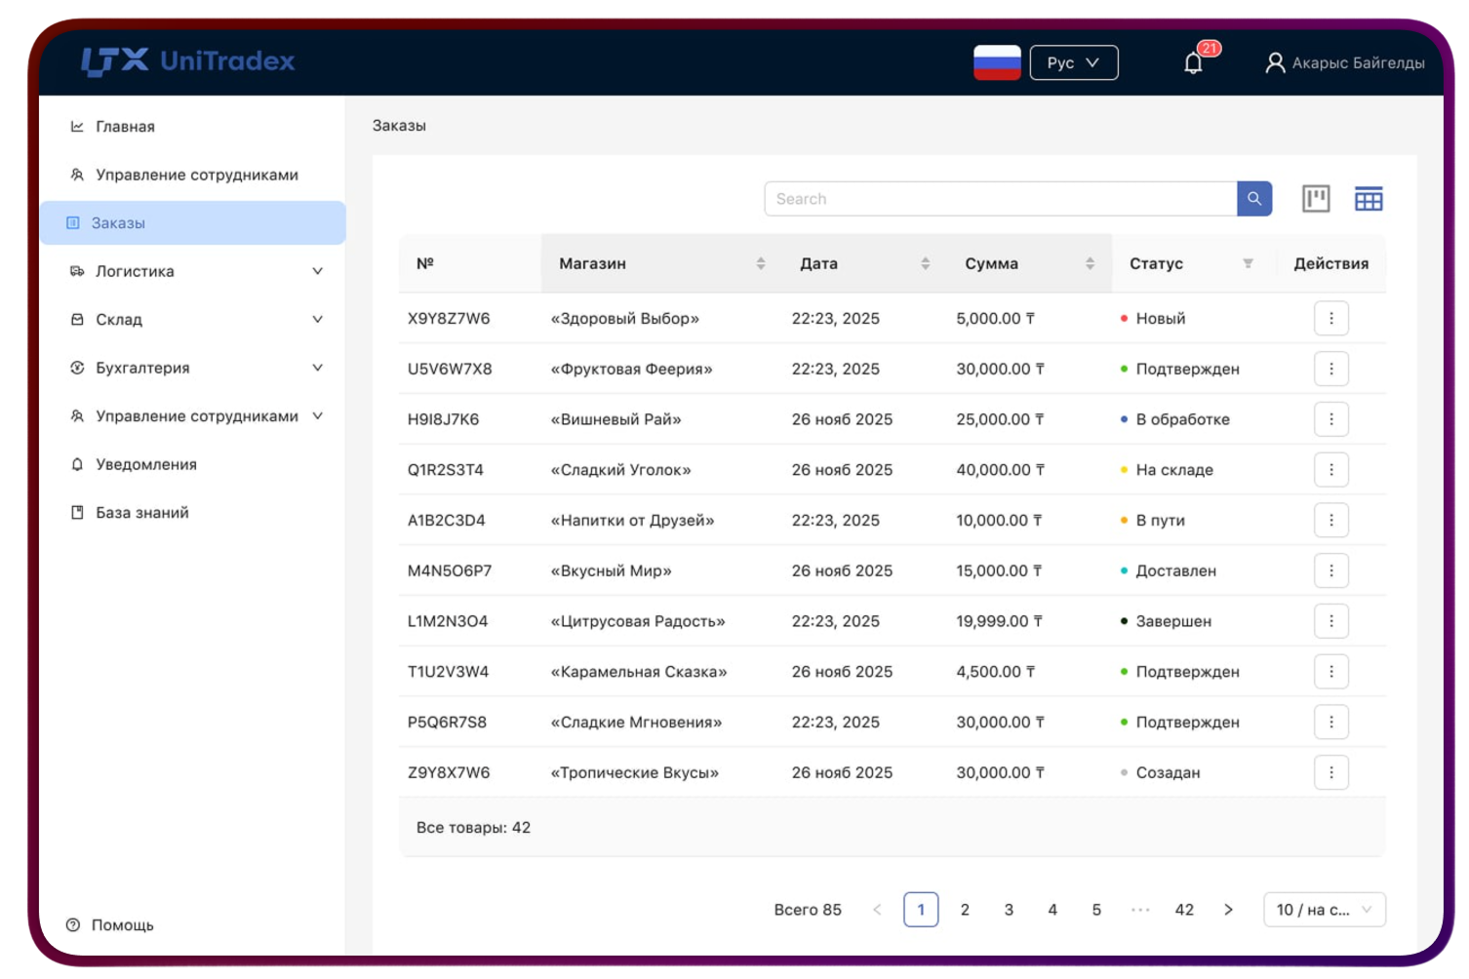Switch to kanban board view
Image resolution: width=1469 pixels, height=979 pixels.
(1316, 199)
